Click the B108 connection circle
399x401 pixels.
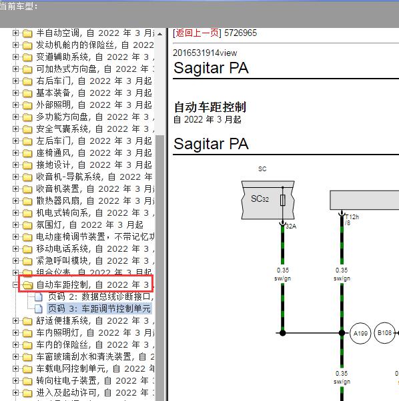tap(385, 333)
